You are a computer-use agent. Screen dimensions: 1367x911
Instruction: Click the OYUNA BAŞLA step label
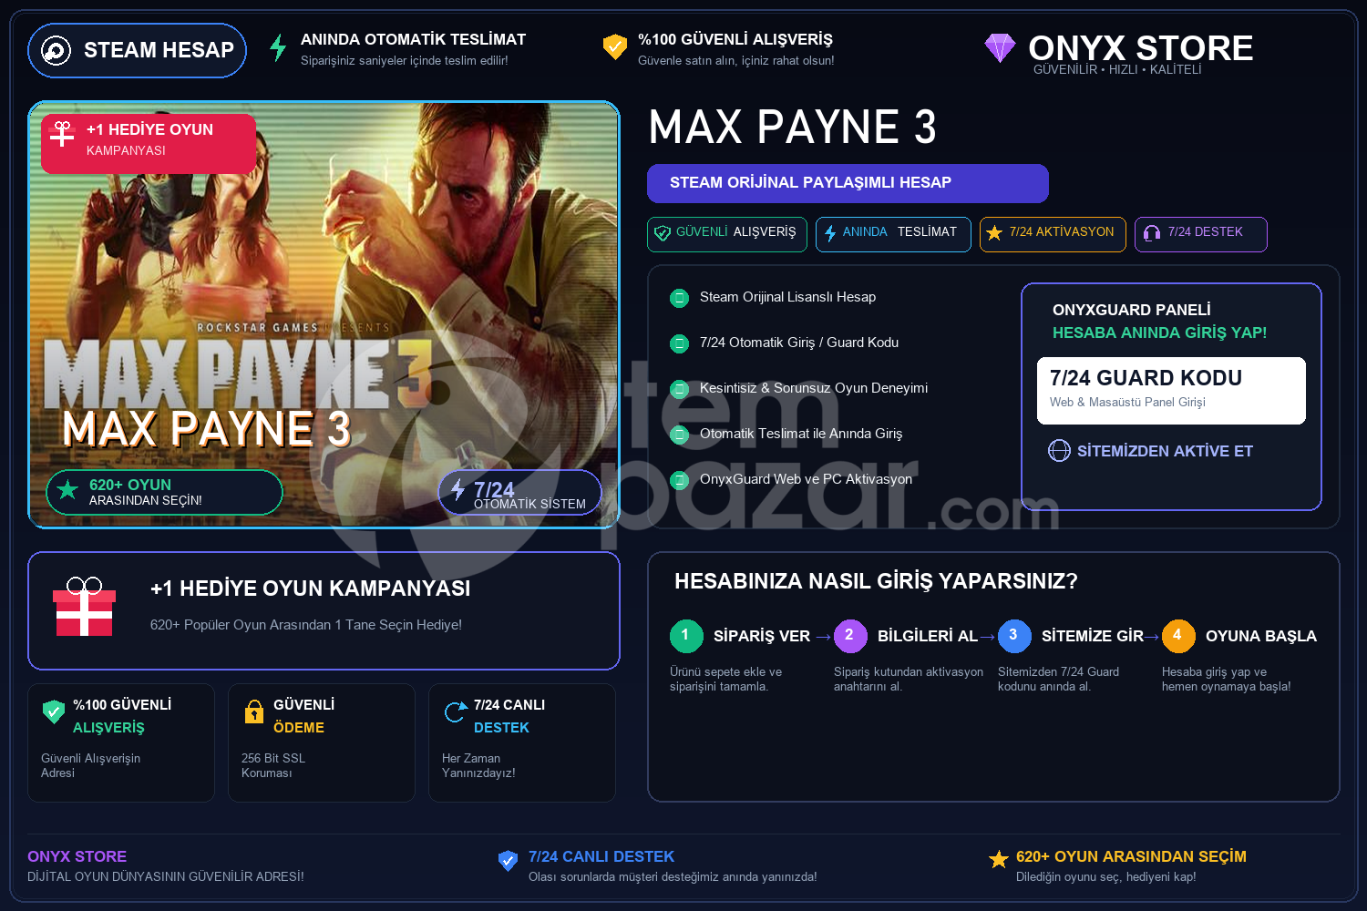pyautogui.click(x=1261, y=636)
